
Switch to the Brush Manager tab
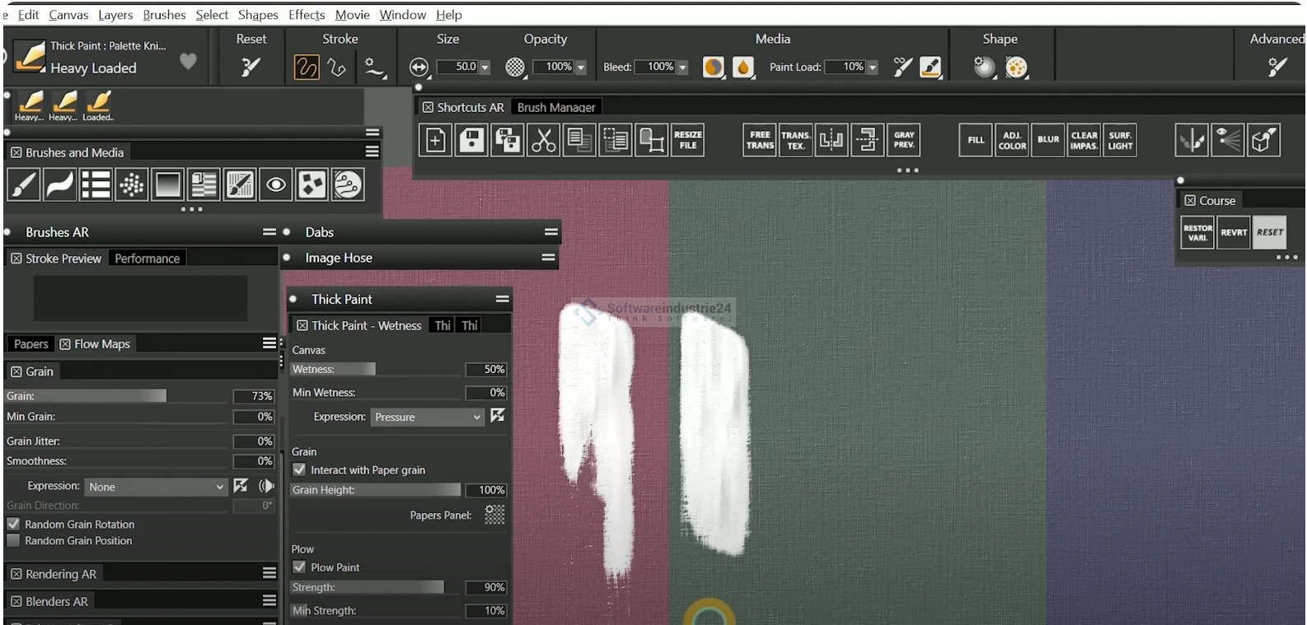pyautogui.click(x=556, y=107)
